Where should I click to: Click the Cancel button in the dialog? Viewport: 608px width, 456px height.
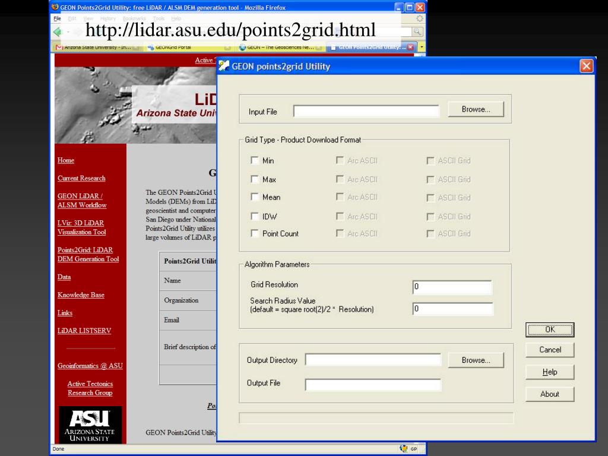pyautogui.click(x=550, y=350)
